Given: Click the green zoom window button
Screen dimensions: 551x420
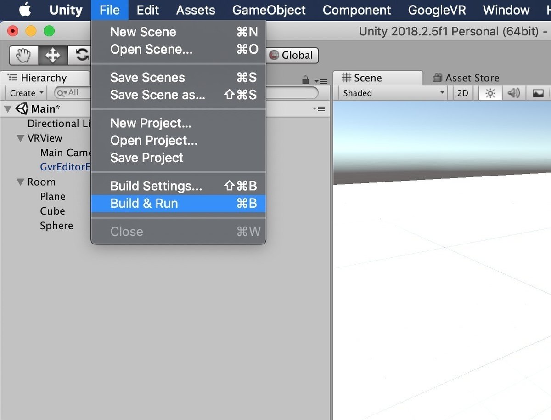Looking at the screenshot, I should [x=49, y=31].
